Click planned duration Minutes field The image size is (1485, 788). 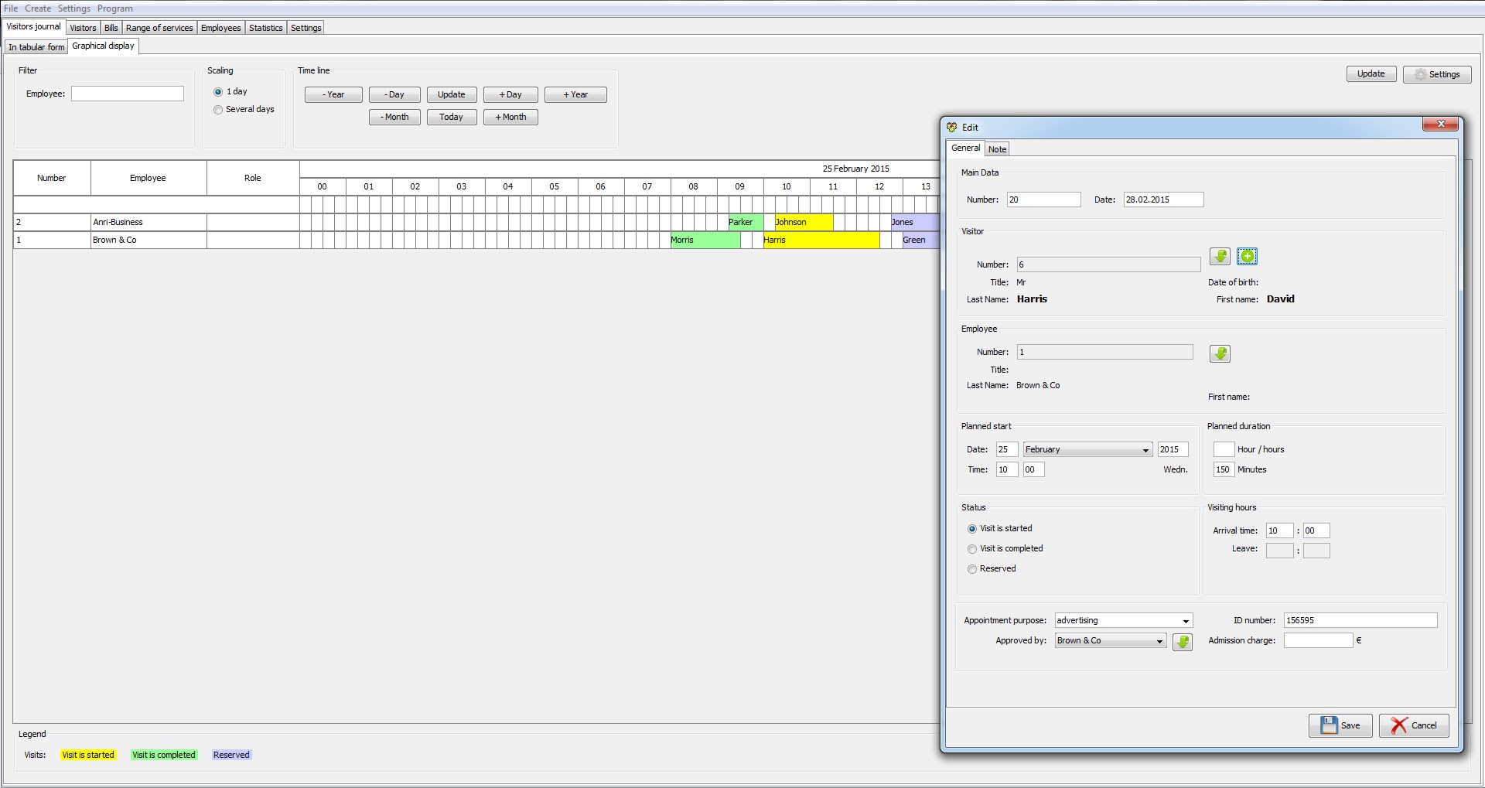(1224, 469)
